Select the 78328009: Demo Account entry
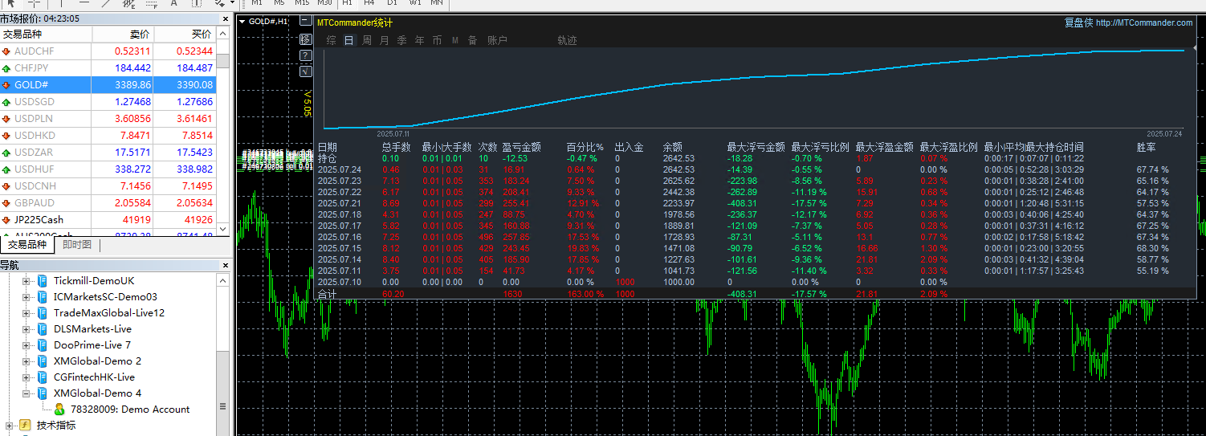The image size is (1206, 436). tap(129, 410)
